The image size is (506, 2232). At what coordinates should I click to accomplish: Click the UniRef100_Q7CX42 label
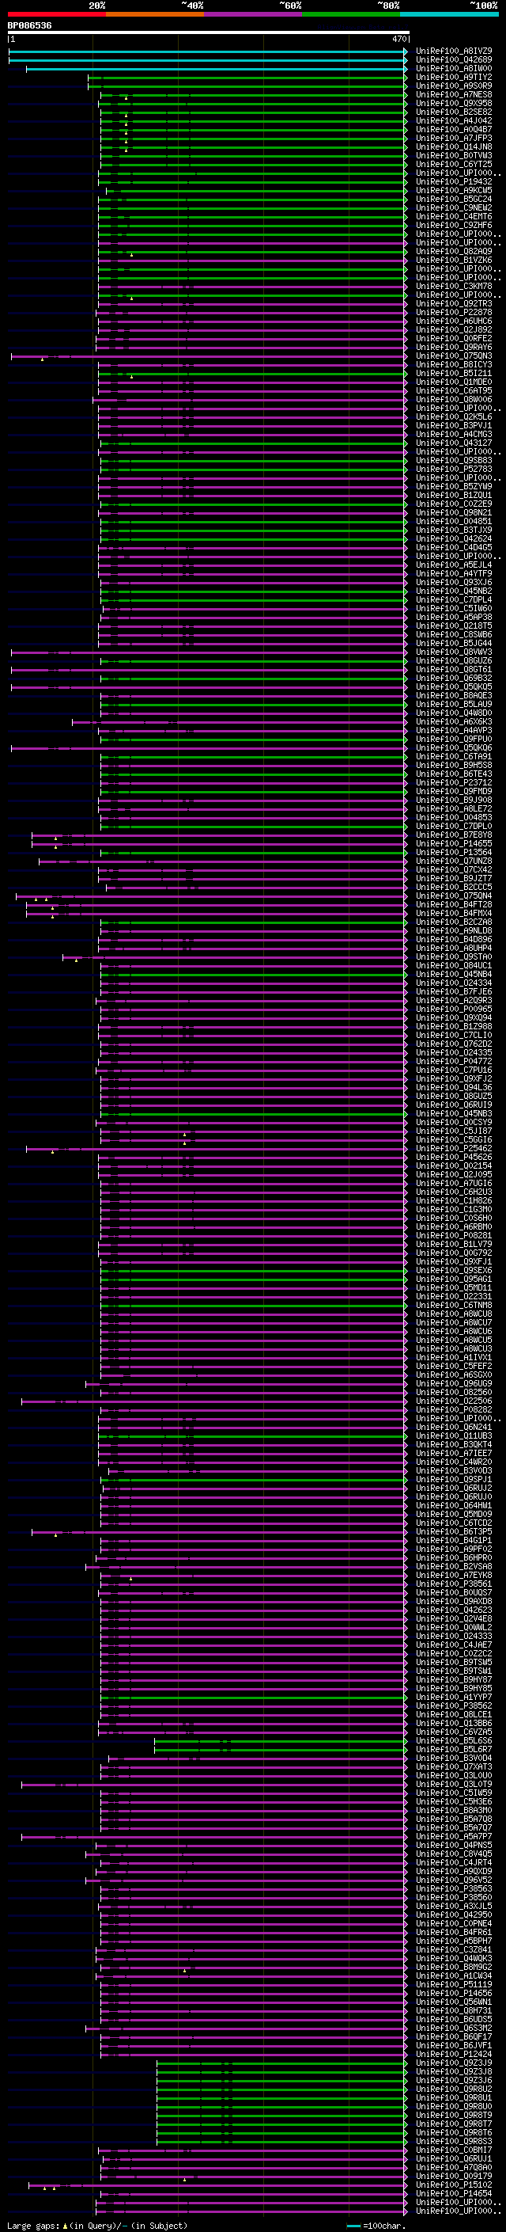454,870
